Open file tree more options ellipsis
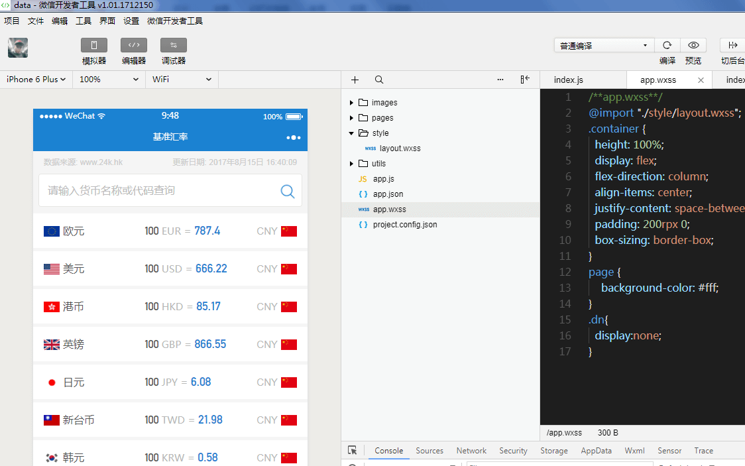The image size is (745, 466). (x=500, y=80)
